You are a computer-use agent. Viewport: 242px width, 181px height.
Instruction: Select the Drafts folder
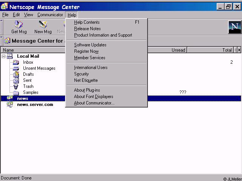pos(28,74)
